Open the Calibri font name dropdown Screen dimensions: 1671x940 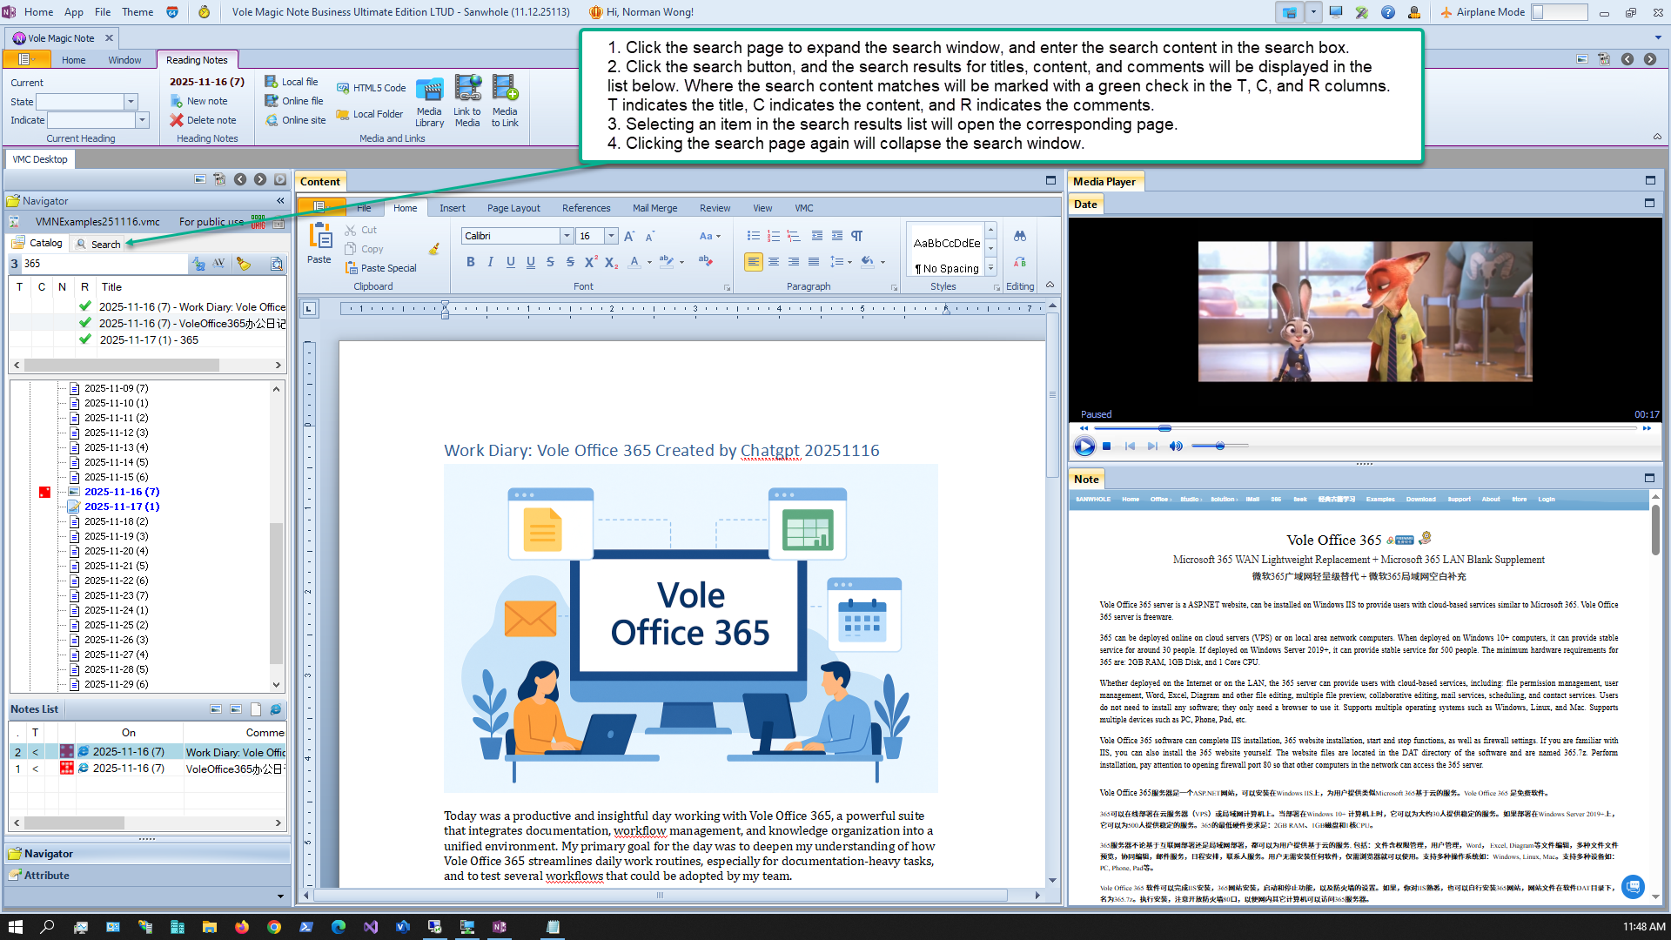click(567, 236)
